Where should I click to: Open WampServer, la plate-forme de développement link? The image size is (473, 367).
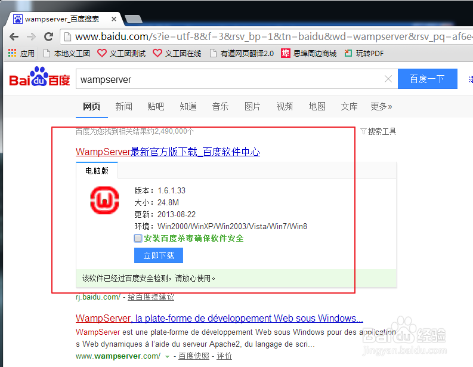point(220,318)
